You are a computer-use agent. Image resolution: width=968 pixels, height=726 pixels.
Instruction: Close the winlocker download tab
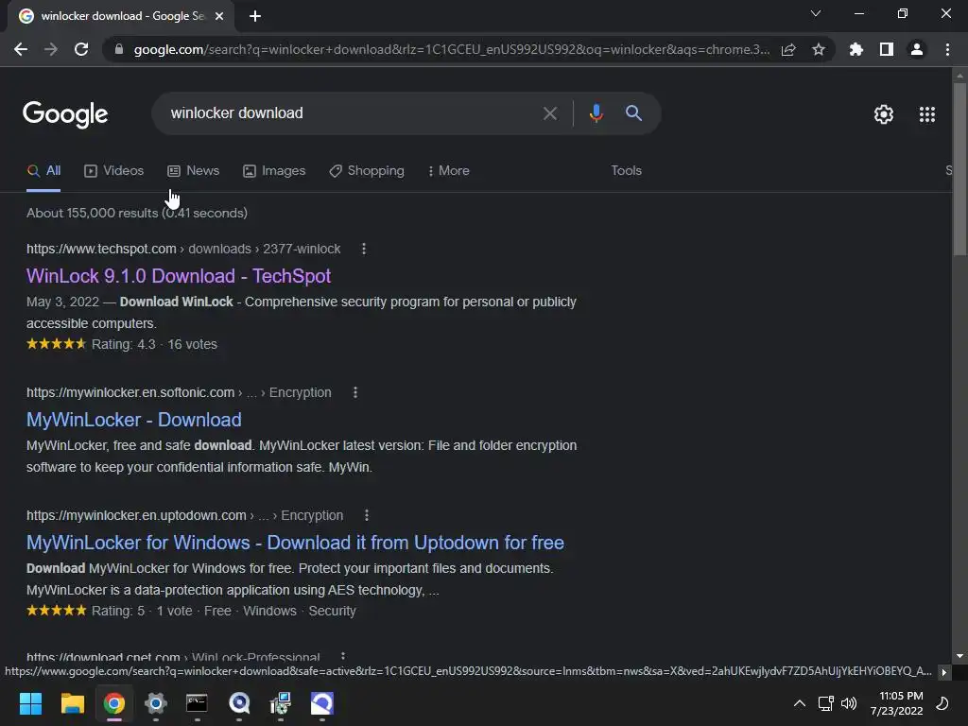point(219,16)
